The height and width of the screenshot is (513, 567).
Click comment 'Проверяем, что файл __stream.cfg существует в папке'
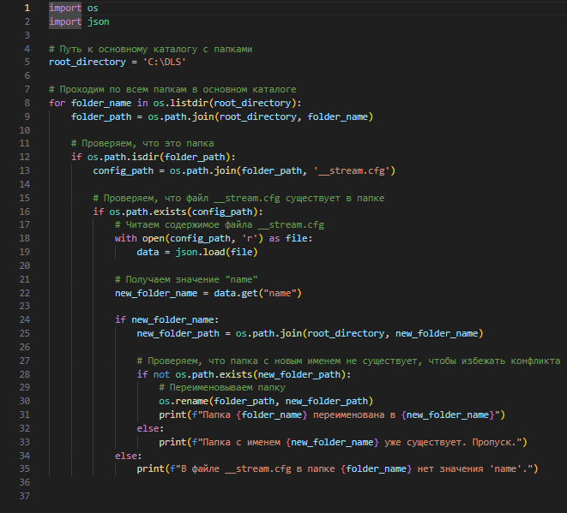[238, 198]
